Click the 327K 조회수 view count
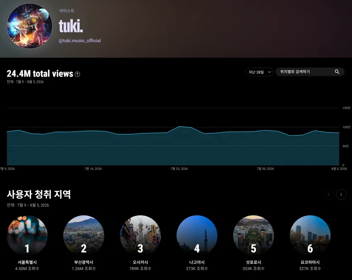Viewport: 352px width, 280px height. coord(310,268)
